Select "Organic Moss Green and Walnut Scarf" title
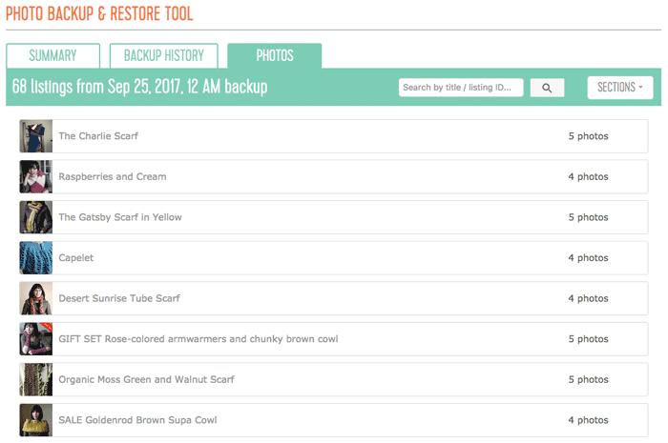This screenshot has width=668, height=443. [147, 380]
